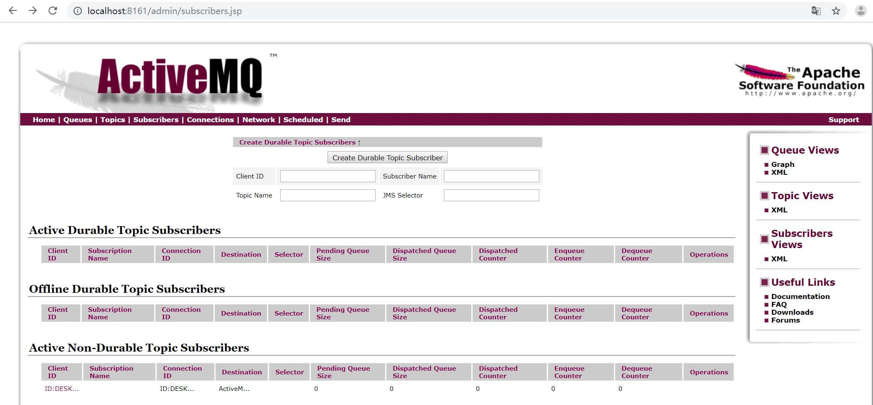Click Create Durable Topic Subscriber button
The height and width of the screenshot is (405, 873).
[x=388, y=157]
